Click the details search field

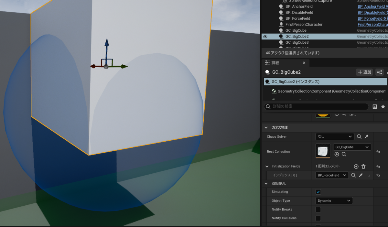(316, 106)
